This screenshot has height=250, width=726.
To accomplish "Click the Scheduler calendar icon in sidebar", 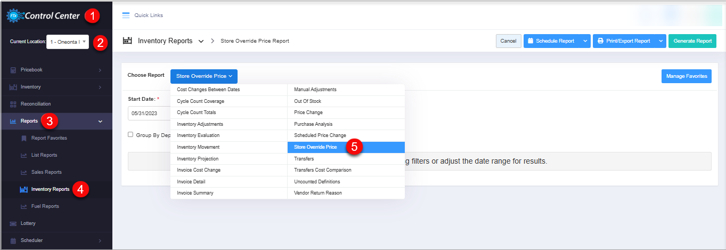I will coord(13,240).
